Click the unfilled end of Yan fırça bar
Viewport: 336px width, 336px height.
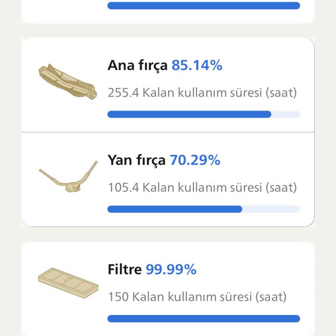[271, 209]
